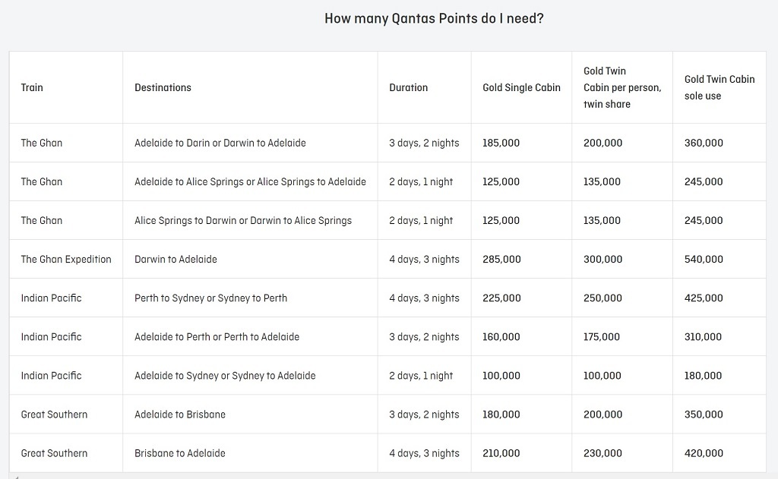Click the '350,000' sole use value
The height and width of the screenshot is (479, 778).
click(704, 414)
